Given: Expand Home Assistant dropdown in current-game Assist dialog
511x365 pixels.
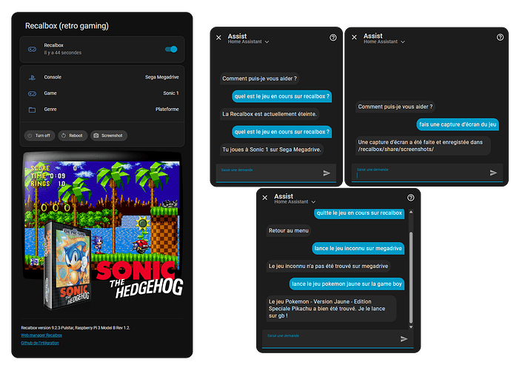Looking at the screenshot, I should click(248, 41).
